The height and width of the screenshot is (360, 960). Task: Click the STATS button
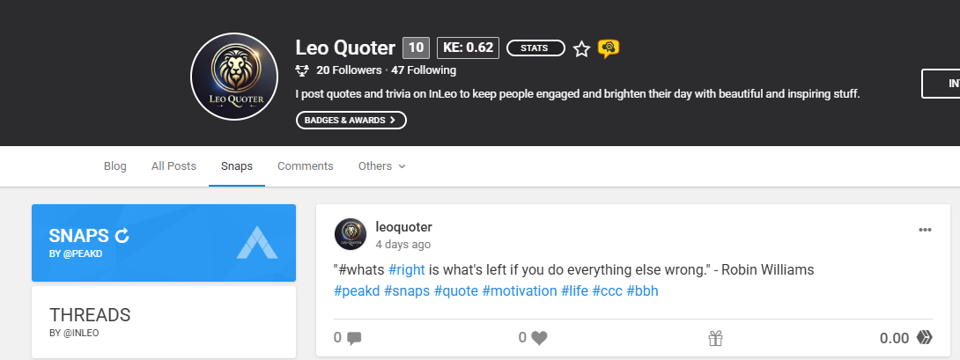535,48
